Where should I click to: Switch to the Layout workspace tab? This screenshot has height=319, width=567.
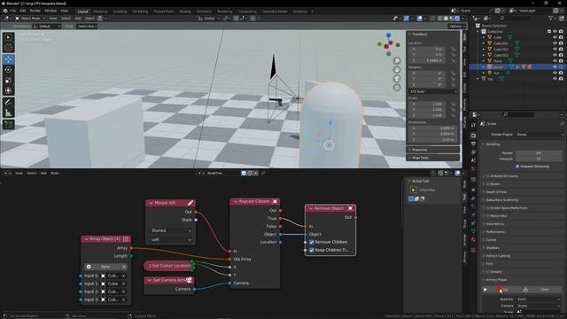[82, 12]
